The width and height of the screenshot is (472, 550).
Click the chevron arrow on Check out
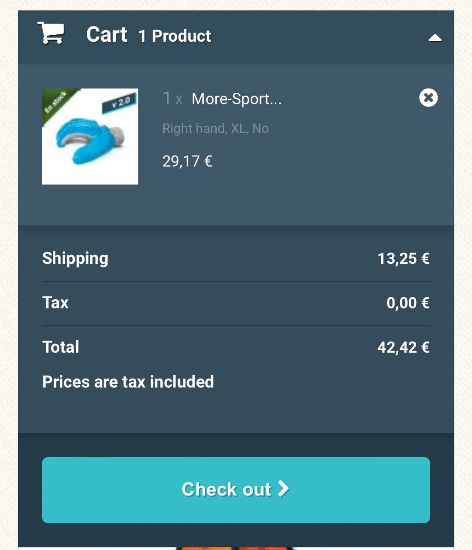(x=283, y=489)
